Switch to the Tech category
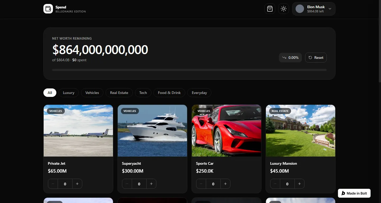381x203 pixels. click(x=143, y=93)
